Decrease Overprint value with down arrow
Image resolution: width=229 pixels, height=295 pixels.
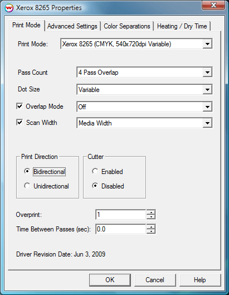(151, 217)
